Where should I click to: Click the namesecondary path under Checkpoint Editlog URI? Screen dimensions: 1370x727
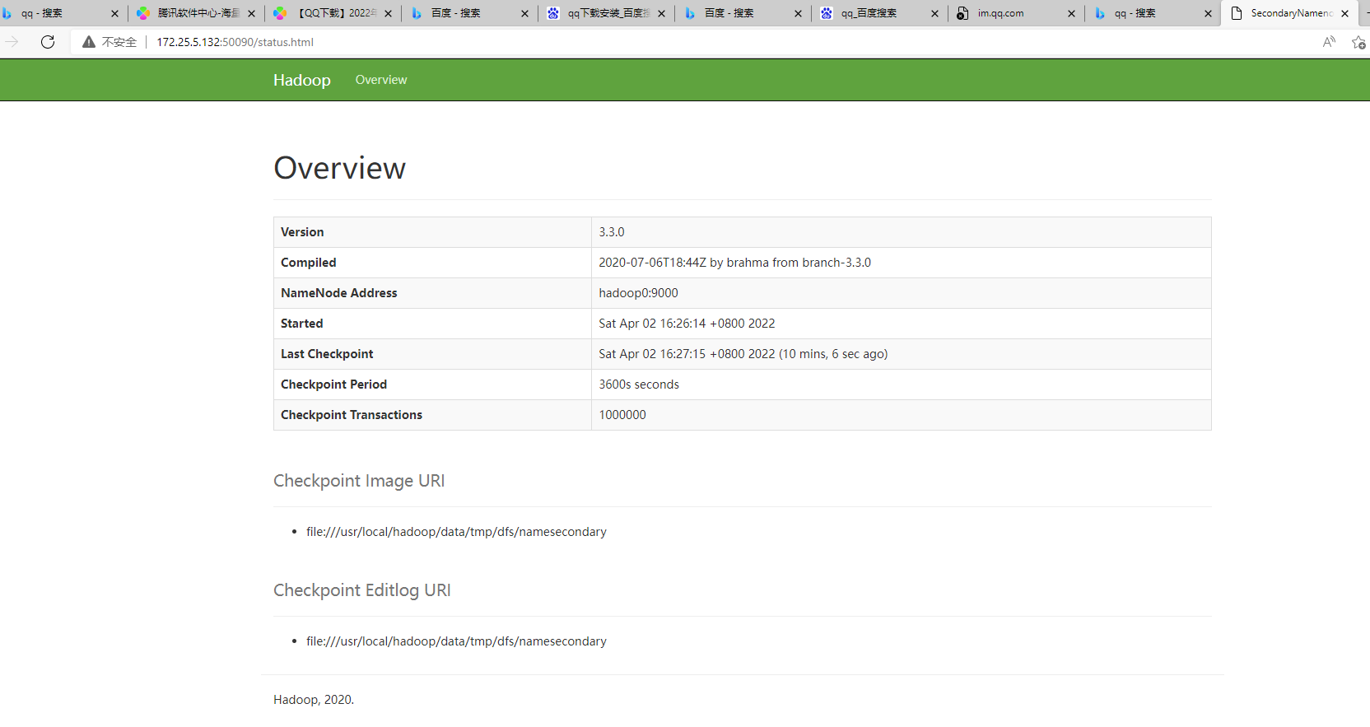(x=456, y=641)
